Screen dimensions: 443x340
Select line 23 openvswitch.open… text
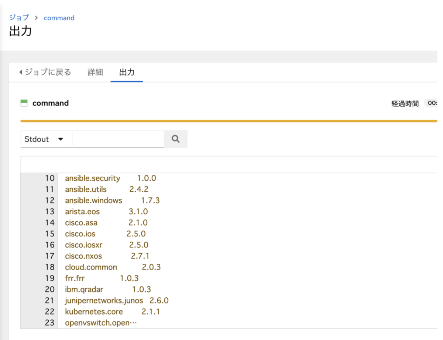pos(101,323)
